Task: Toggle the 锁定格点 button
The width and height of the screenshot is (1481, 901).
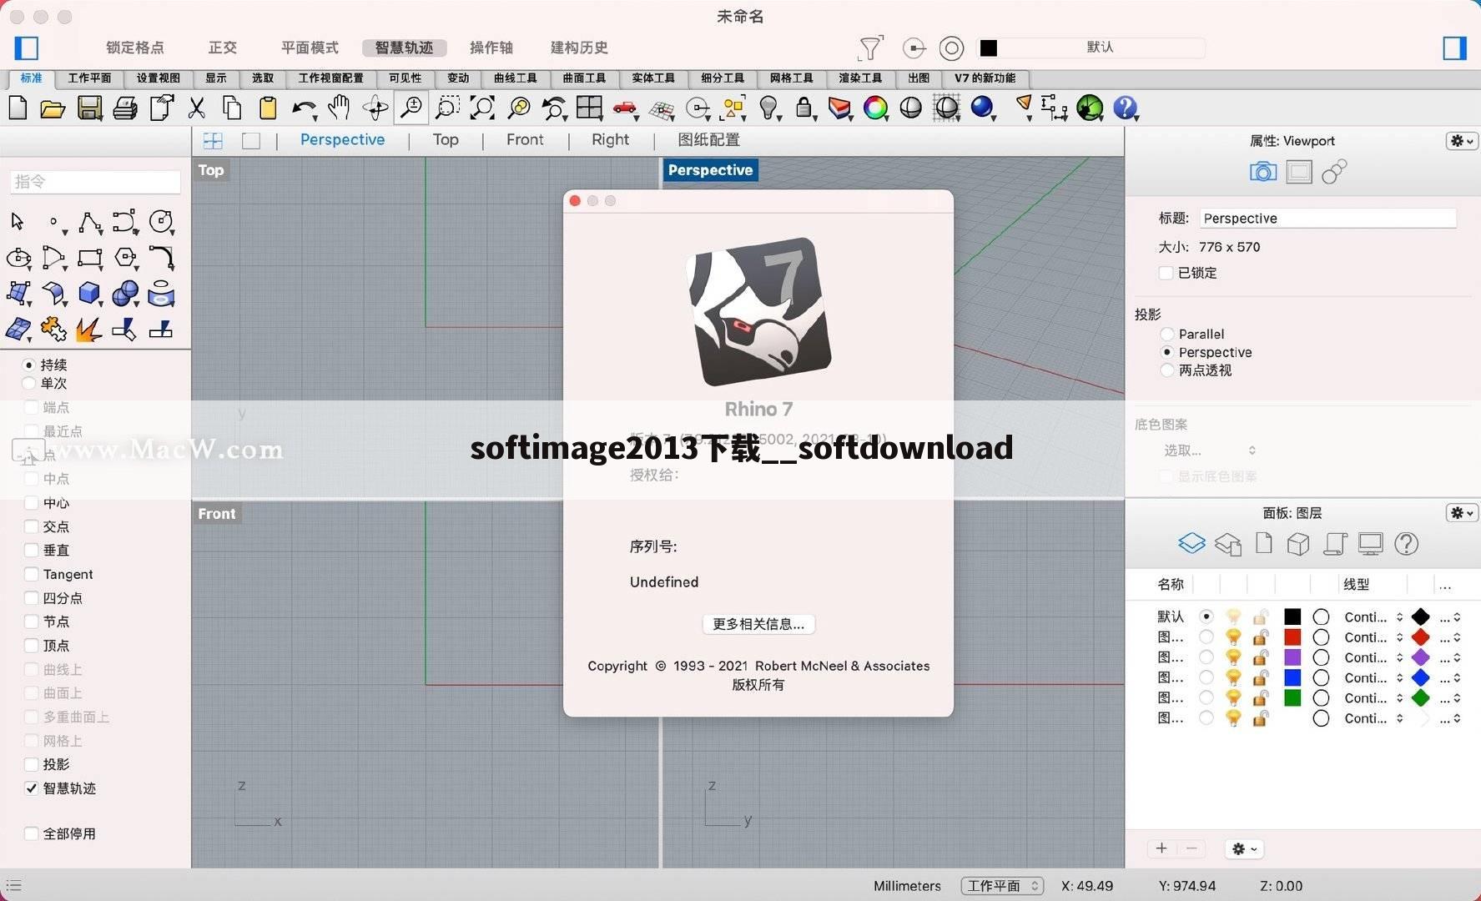Action: [x=134, y=48]
